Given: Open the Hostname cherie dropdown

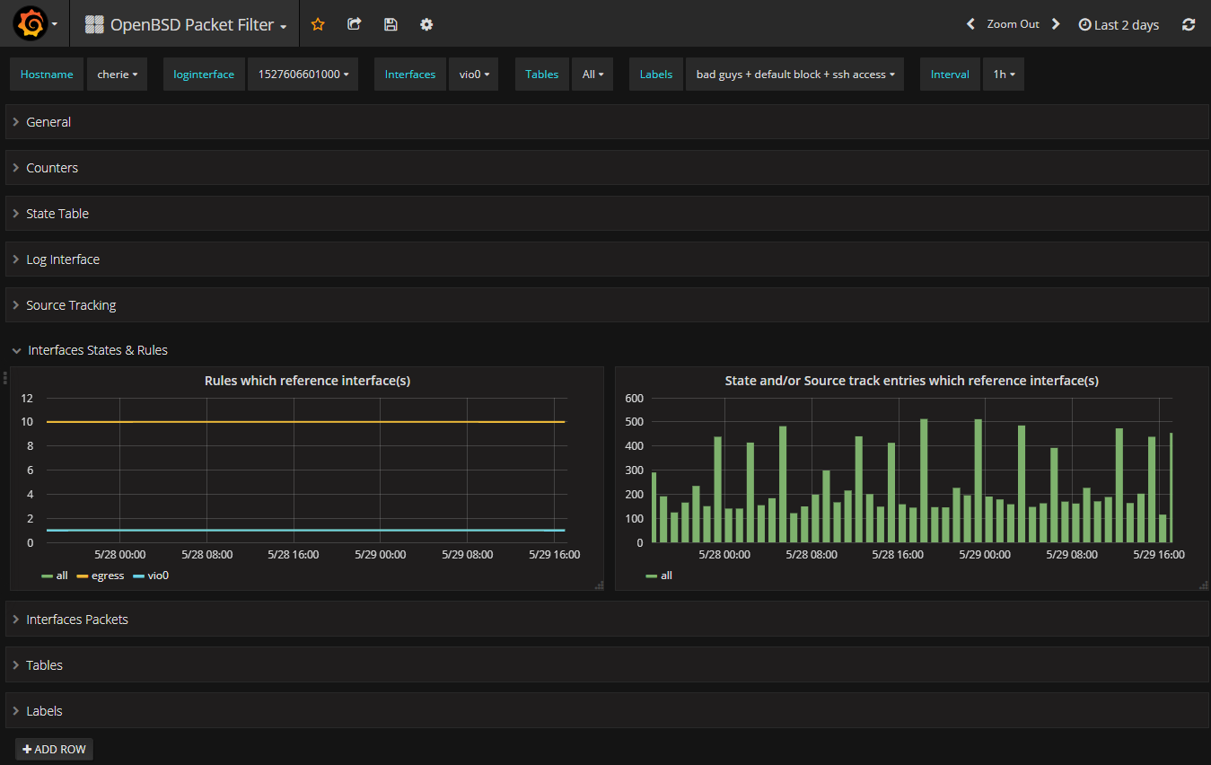Looking at the screenshot, I should [118, 75].
